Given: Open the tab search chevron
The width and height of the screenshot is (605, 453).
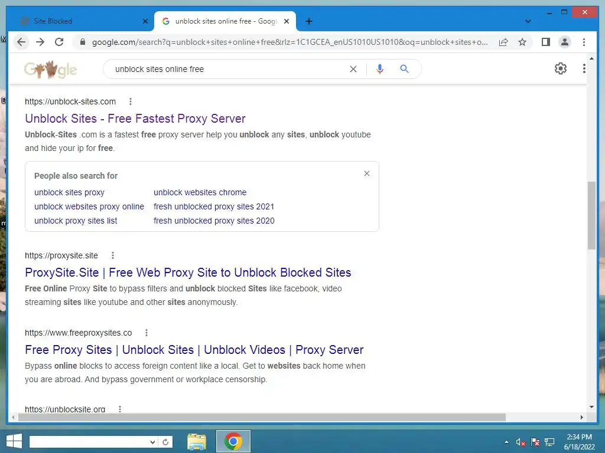Looking at the screenshot, I should 528,21.
